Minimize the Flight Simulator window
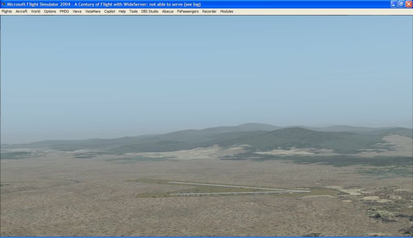413x238 pixels. pyautogui.click(x=394, y=4)
